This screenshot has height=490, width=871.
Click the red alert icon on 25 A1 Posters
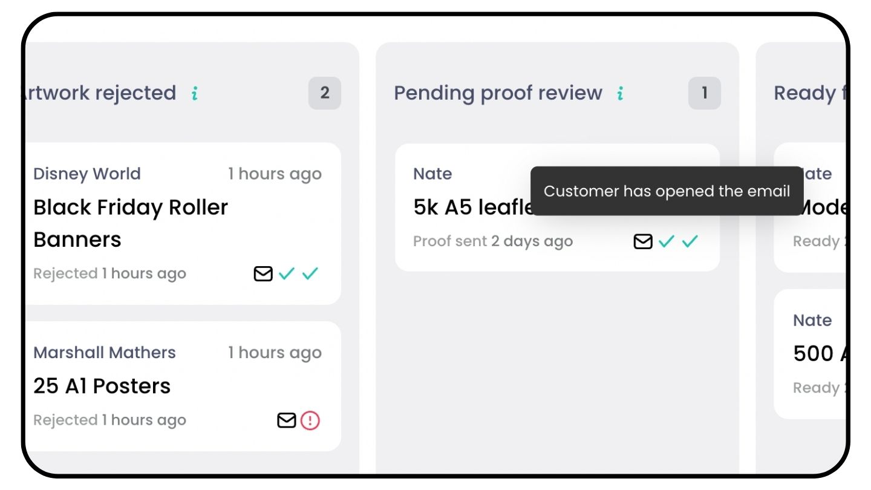(x=310, y=420)
